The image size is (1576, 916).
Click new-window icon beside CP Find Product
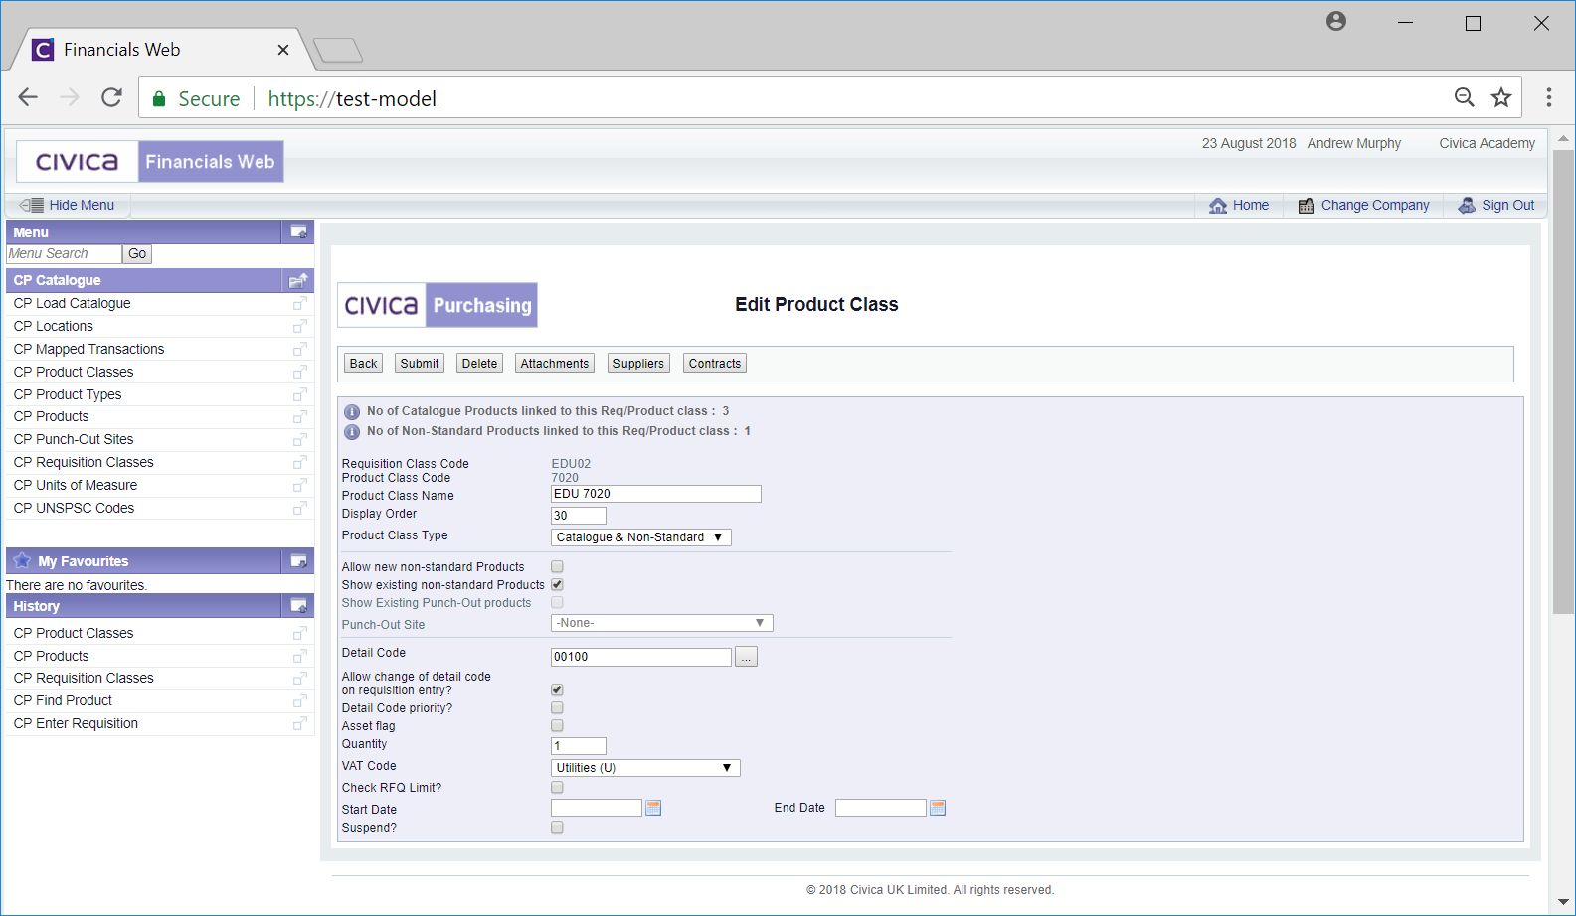(x=299, y=700)
